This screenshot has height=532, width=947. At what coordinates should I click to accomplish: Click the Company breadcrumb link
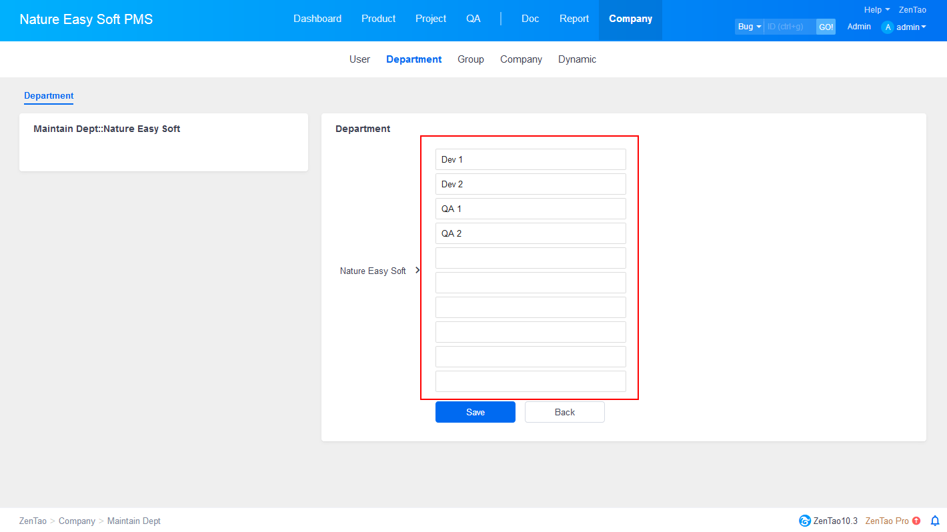[x=77, y=521]
